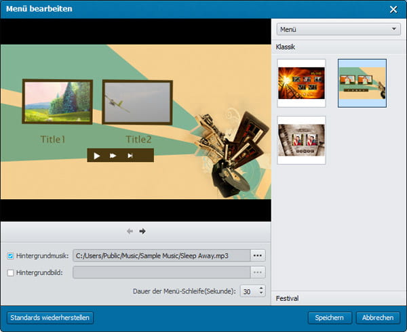Click the Abbrechen button
The height and width of the screenshot is (332, 407).
coord(377,317)
